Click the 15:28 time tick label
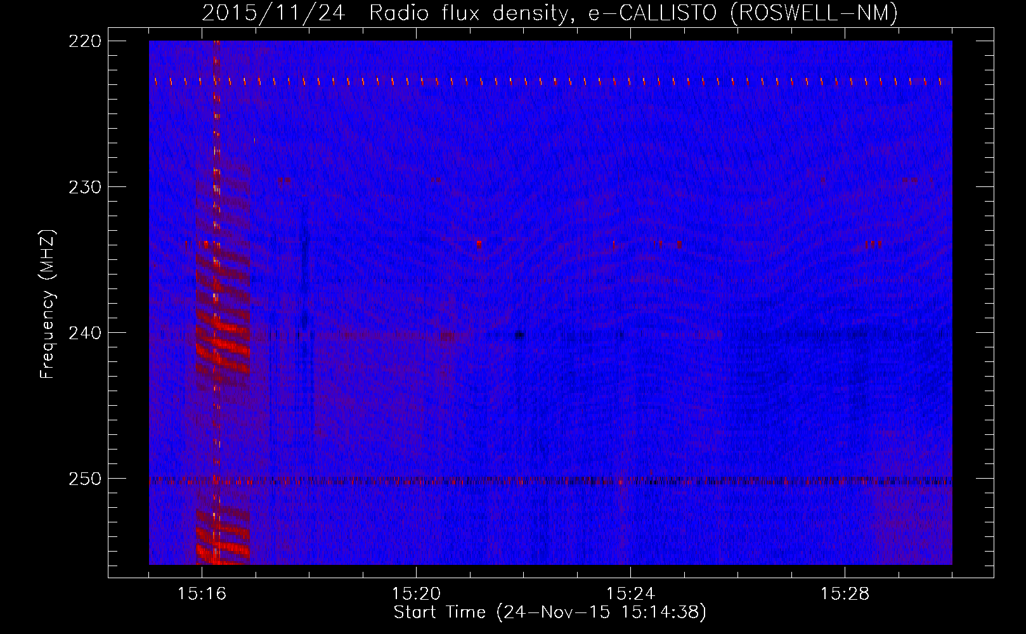The width and height of the screenshot is (1026, 634). pos(845,593)
